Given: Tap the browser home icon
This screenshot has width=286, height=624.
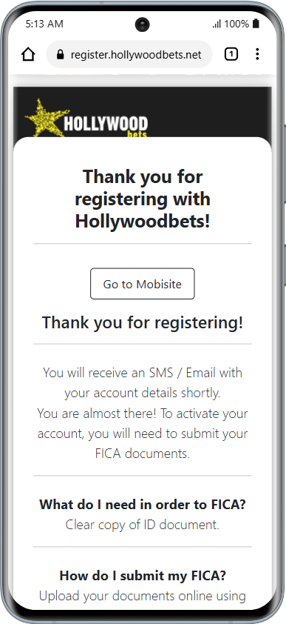Looking at the screenshot, I should point(28,55).
